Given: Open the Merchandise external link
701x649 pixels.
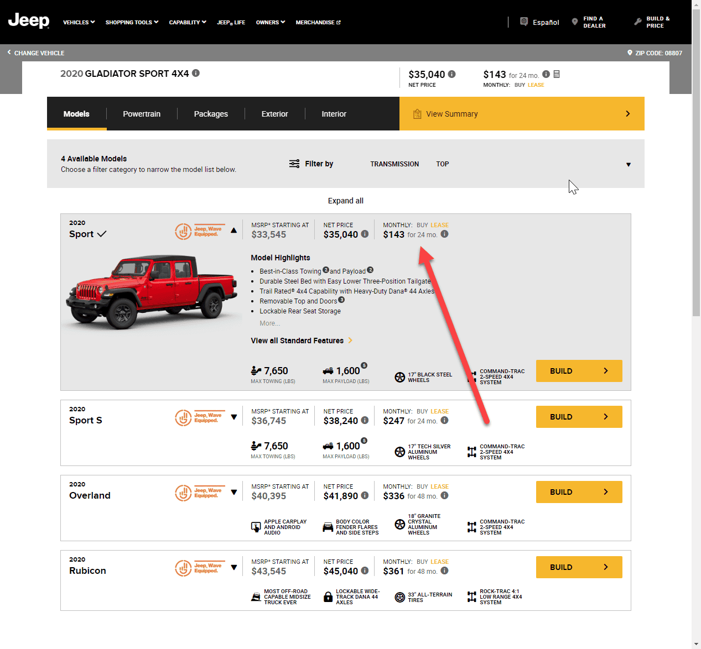Looking at the screenshot, I should 318,22.
